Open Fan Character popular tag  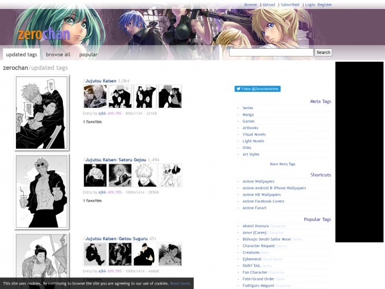click(x=255, y=272)
